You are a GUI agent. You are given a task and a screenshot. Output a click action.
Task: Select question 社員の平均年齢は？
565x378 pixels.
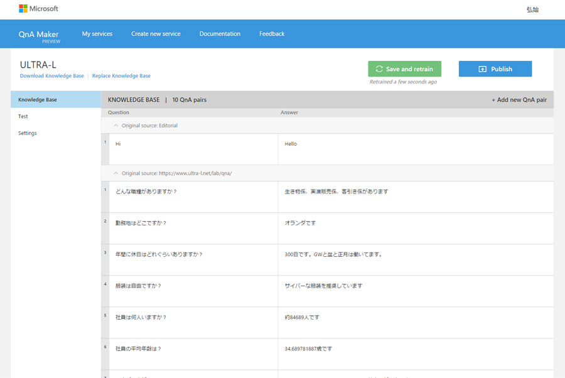tap(193, 354)
